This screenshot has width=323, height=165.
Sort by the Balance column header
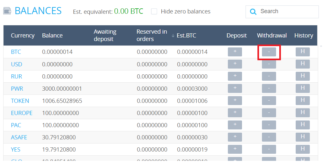click(x=52, y=36)
